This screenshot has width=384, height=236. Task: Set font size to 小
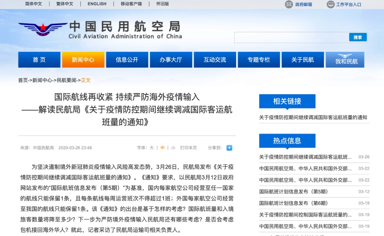coord(173,148)
